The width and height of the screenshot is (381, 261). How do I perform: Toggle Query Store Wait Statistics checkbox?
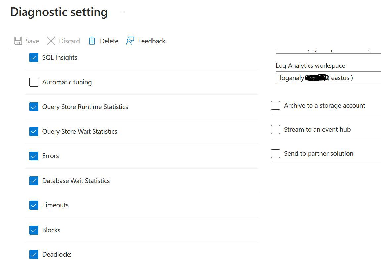click(34, 131)
